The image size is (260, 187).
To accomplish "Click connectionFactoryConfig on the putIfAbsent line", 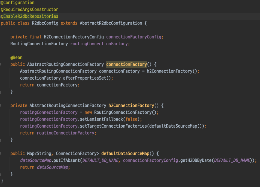I will pyautogui.click(x=150, y=160).
